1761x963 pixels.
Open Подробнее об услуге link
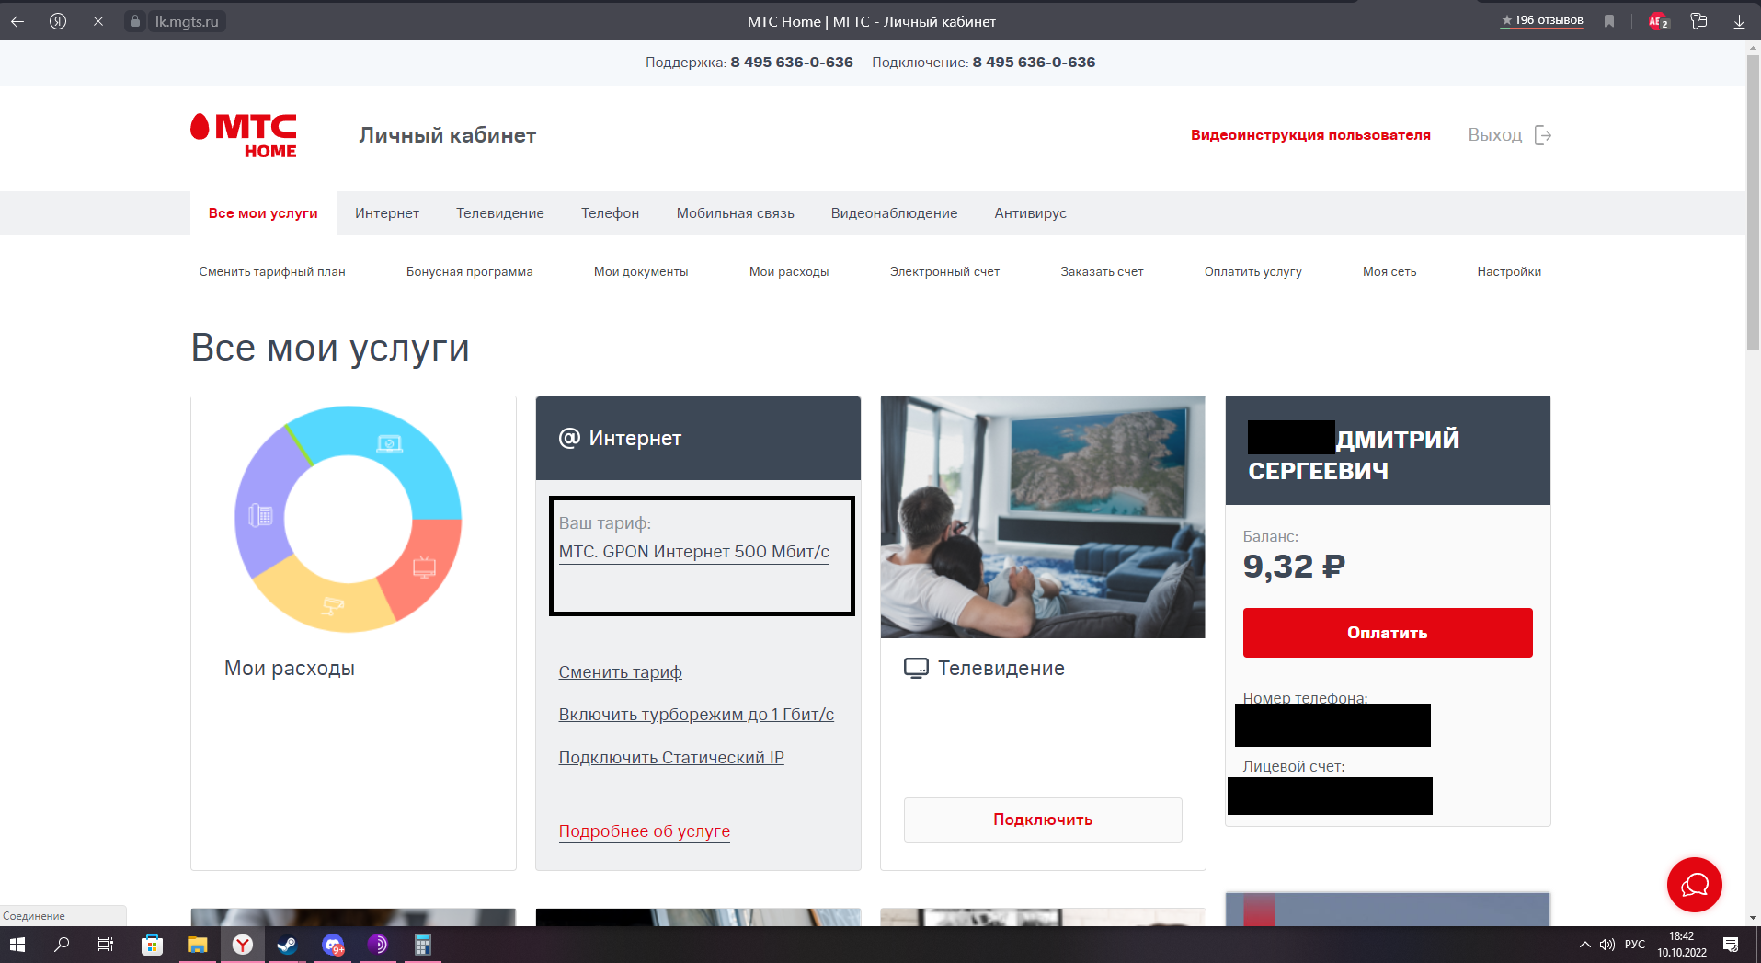coord(645,831)
